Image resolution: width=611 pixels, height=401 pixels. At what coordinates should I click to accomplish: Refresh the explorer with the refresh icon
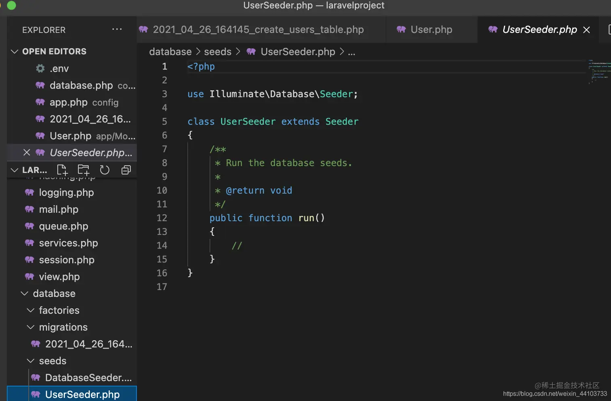(105, 170)
